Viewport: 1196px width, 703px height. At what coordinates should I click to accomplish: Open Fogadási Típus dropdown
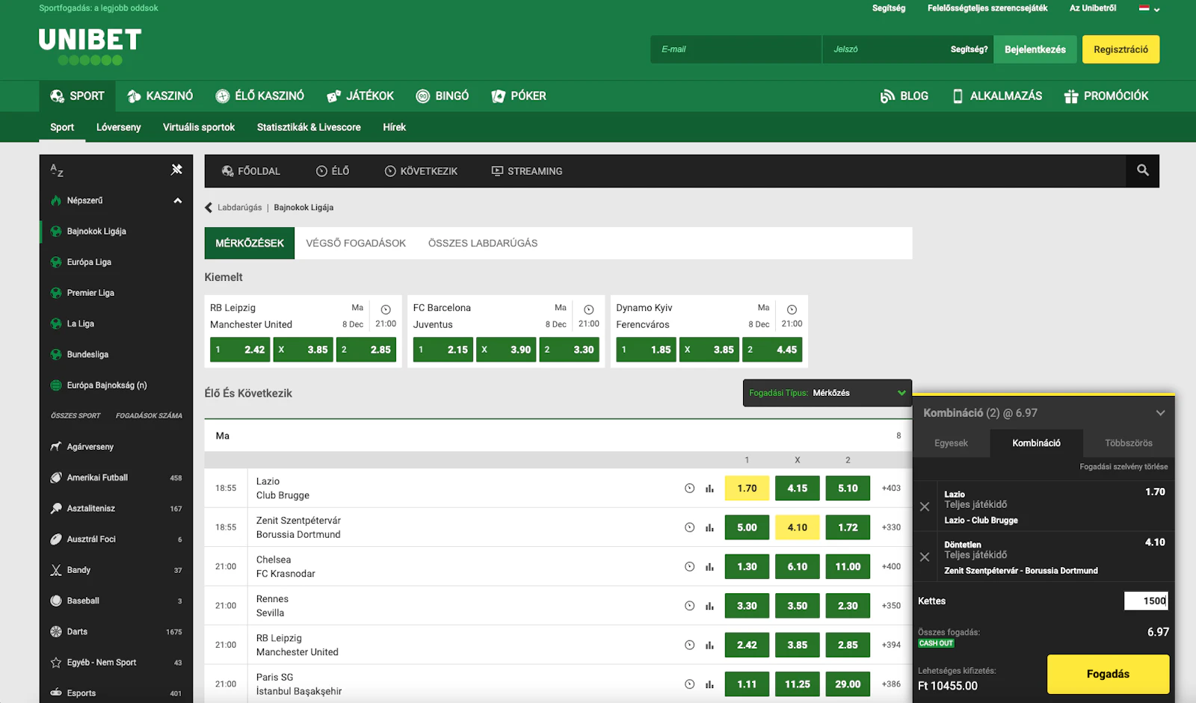click(827, 393)
